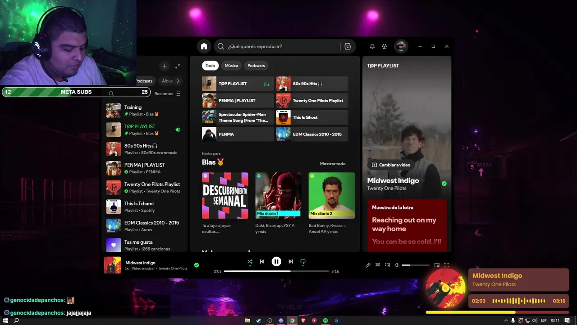The height and width of the screenshot is (325, 577).
Task: Open play queue icon
Action: (378, 265)
